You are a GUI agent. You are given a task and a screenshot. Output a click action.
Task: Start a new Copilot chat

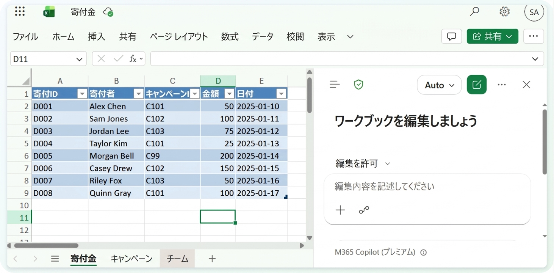tap(477, 85)
